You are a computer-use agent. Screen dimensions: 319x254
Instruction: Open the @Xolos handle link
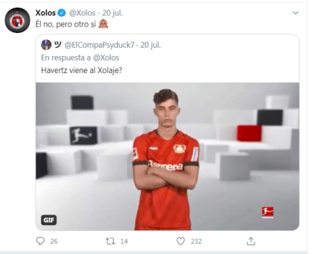(82, 13)
